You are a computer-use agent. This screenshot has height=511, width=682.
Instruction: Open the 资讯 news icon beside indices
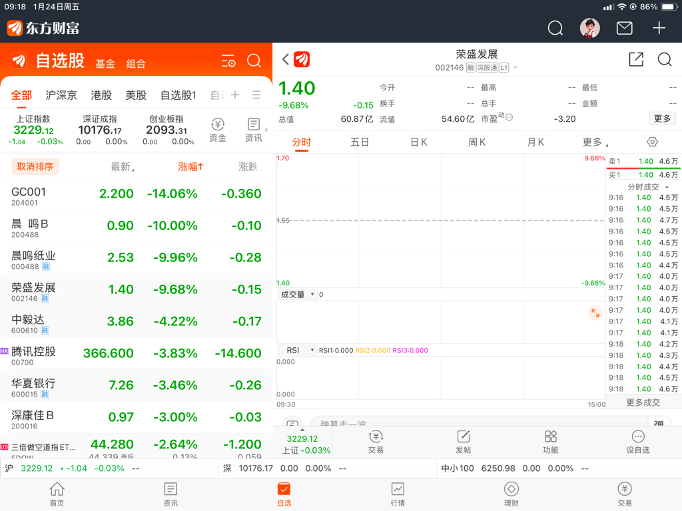(254, 130)
